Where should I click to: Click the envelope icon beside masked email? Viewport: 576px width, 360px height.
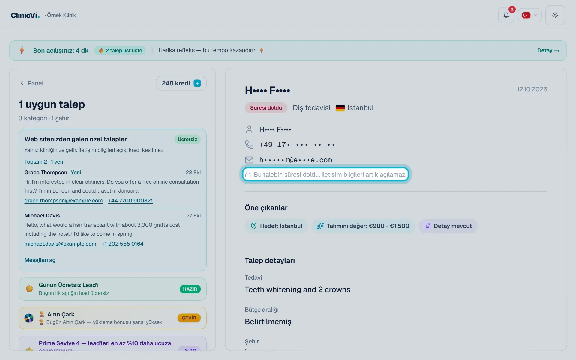click(x=249, y=160)
